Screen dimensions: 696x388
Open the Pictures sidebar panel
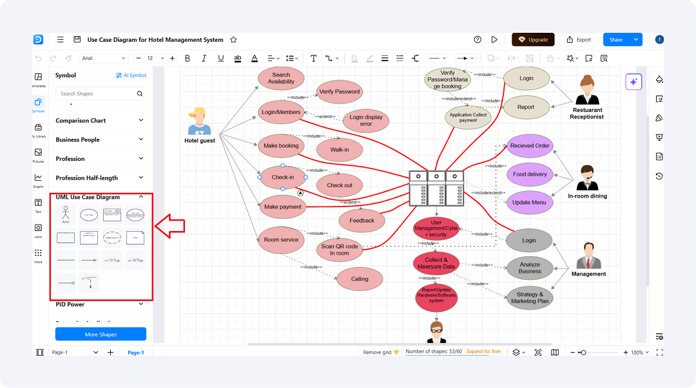pos(38,155)
